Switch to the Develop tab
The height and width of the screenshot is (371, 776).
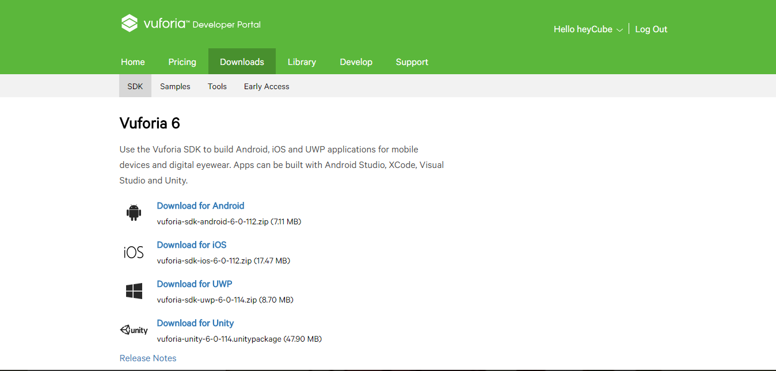[356, 62]
